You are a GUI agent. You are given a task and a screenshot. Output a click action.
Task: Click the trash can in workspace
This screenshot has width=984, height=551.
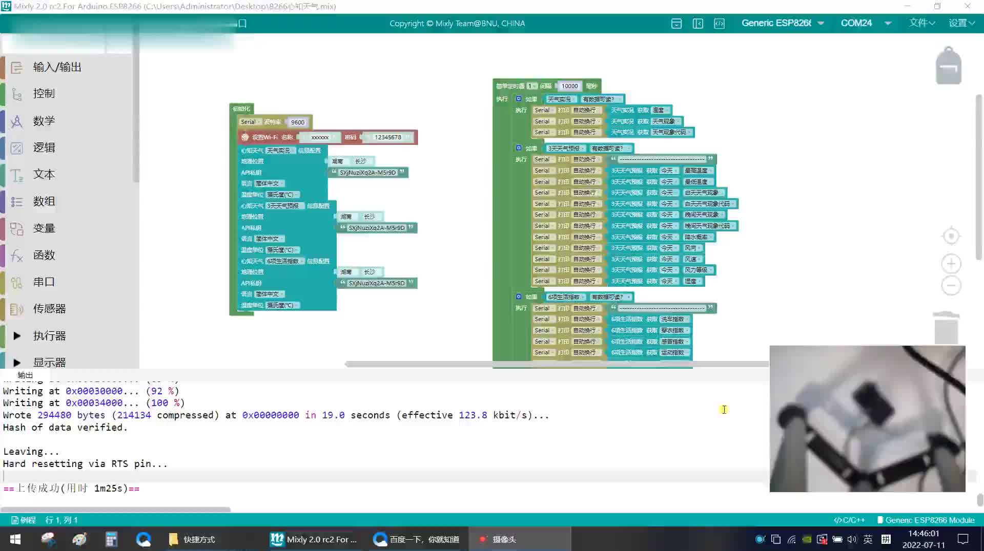pos(946,328)
